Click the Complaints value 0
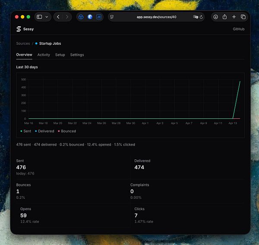The image size is (259, 245). [132, 191]
